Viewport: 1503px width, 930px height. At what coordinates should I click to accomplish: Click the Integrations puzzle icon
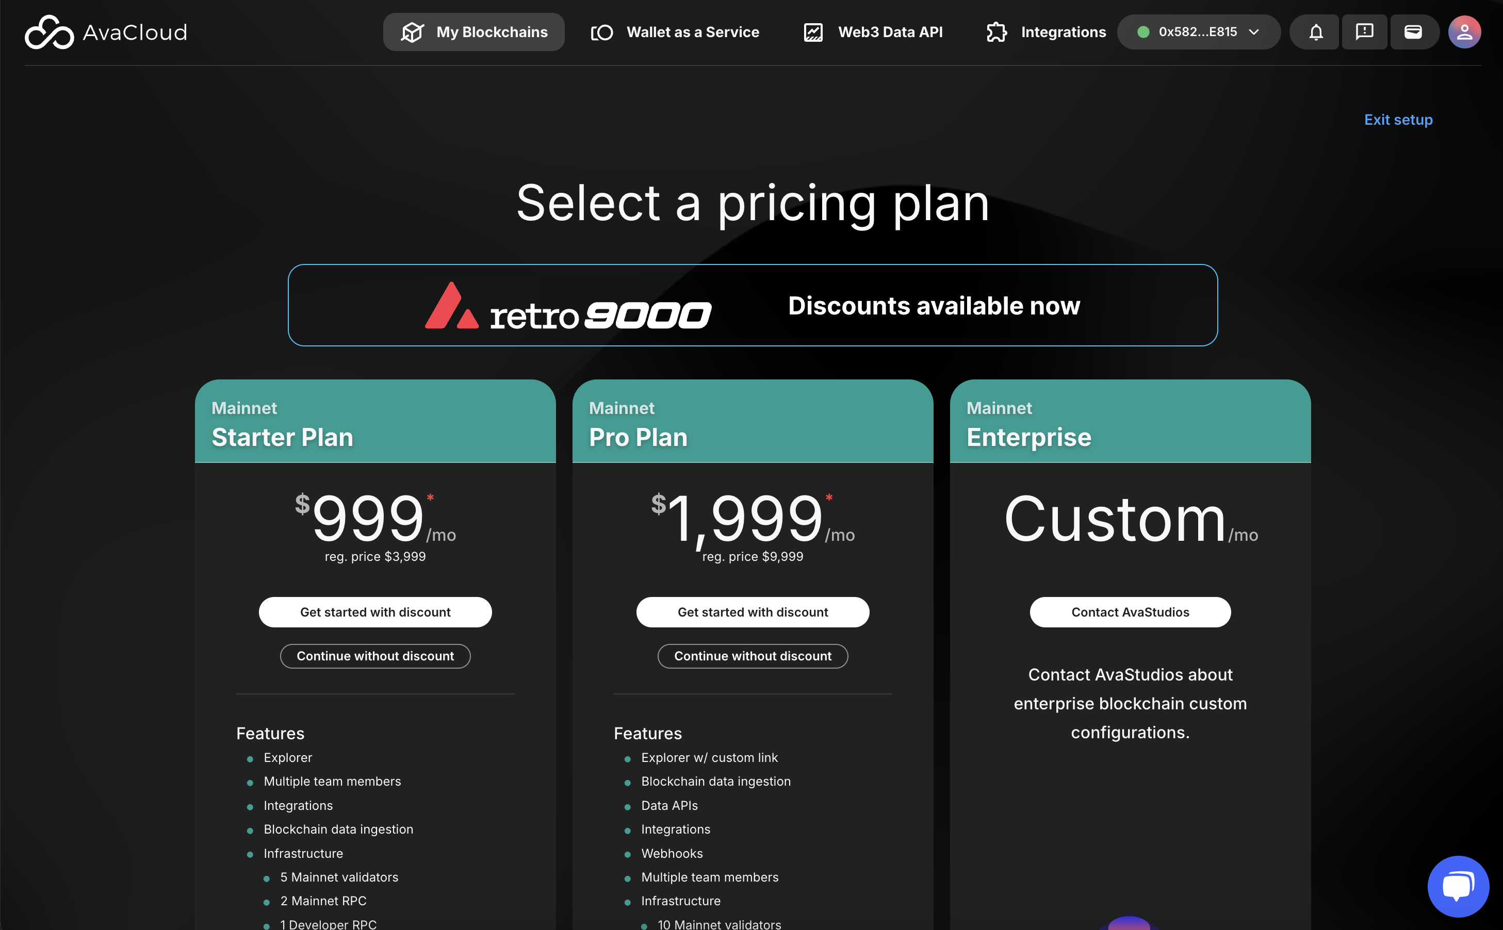pyautogui.click(x=996, y=32)
